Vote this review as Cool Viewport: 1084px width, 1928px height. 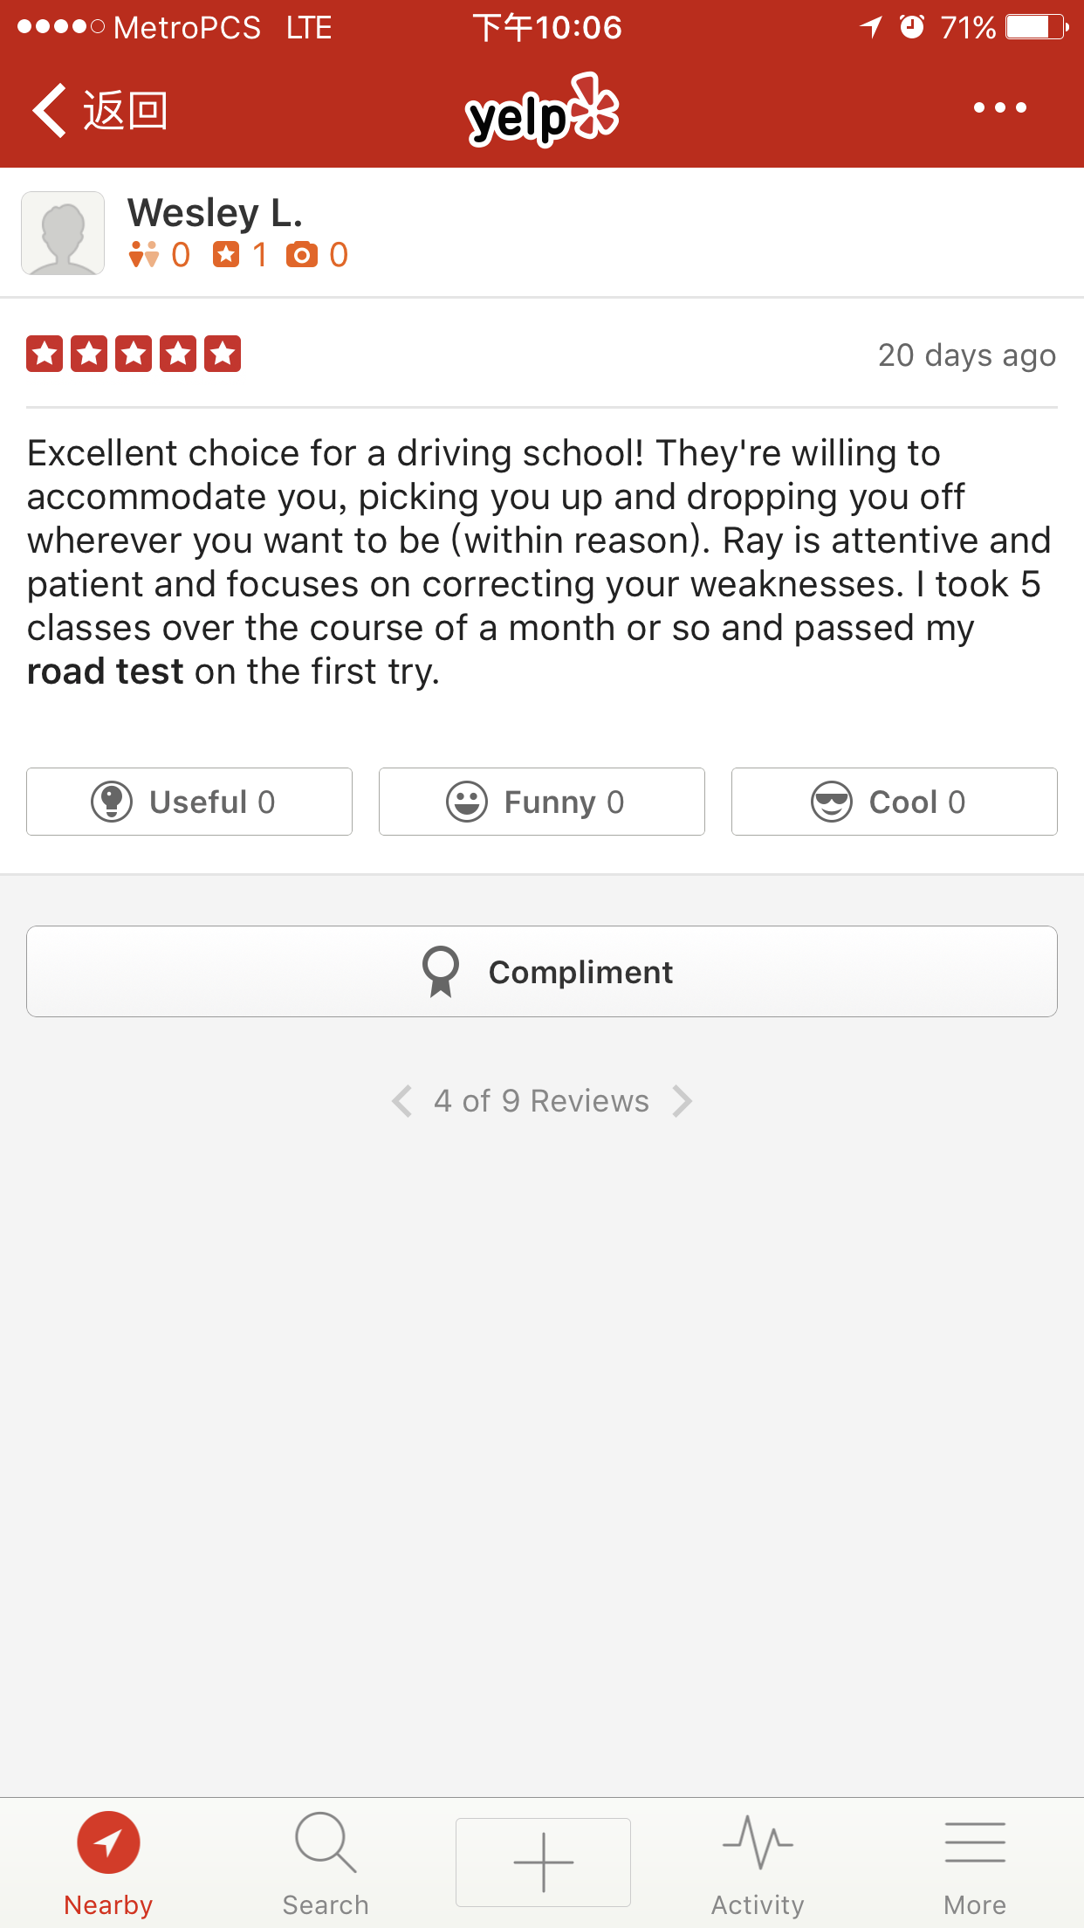894,802
